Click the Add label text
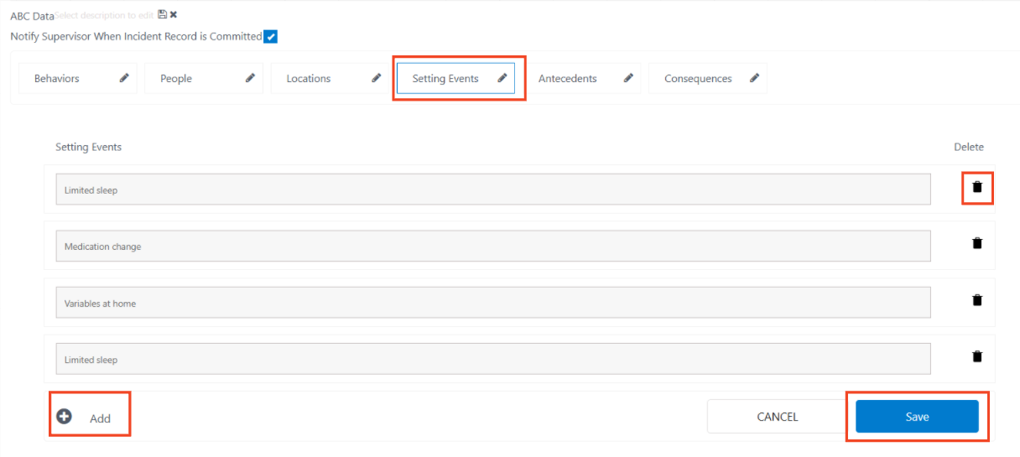The width and height of the screenshot is (1020, 457). pyautogui.click(x=100, y=418)
